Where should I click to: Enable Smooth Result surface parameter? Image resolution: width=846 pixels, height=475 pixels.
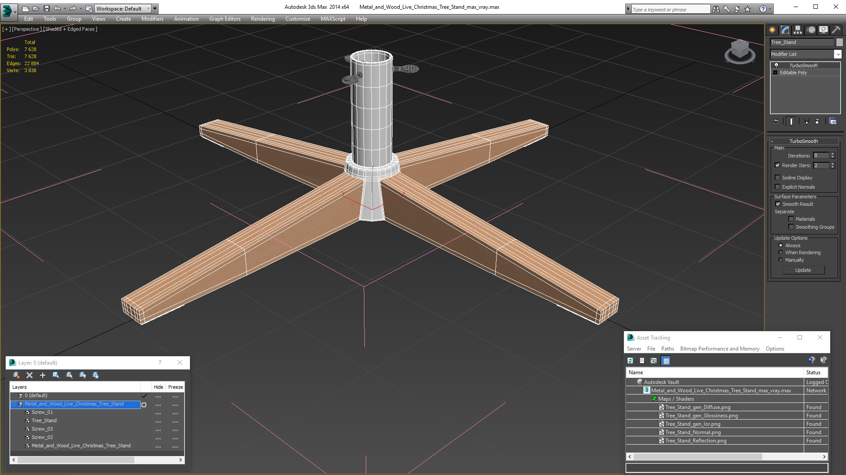pyautogui.click(x=778, y=204)
